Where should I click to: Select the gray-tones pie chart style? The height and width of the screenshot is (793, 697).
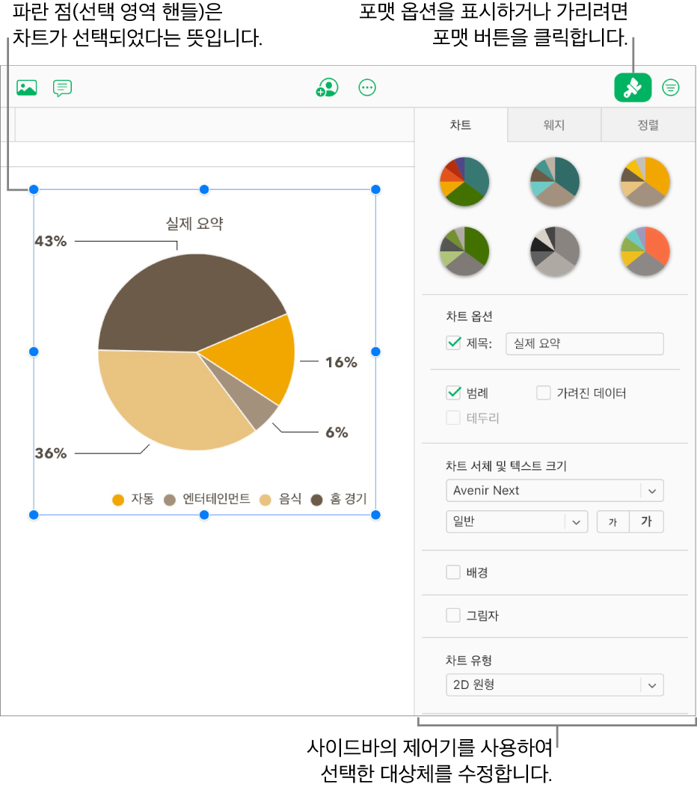(555, 251)
